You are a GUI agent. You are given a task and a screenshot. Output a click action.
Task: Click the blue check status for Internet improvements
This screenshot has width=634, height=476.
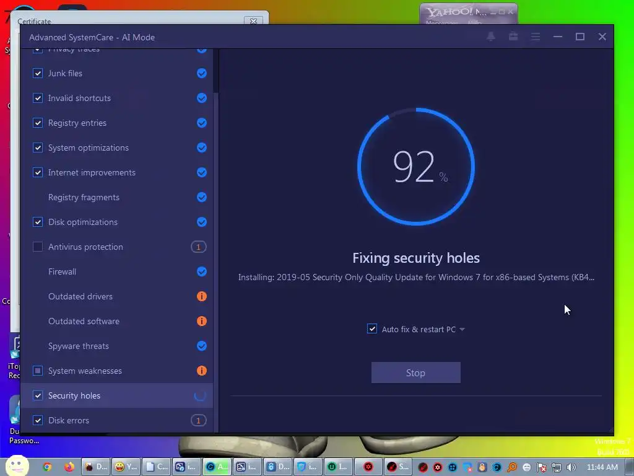201,172
